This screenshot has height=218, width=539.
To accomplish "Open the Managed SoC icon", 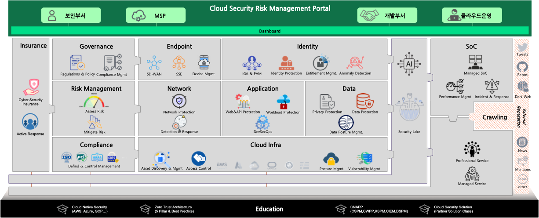I will (475, 62).
